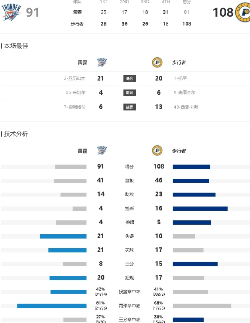Click the 步行者 row in quarter score table
The width and height of the screenshot is (250, 323).
tap(131, 24)
